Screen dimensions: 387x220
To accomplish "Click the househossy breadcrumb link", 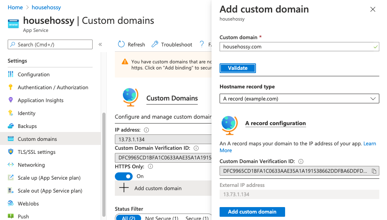I will [46, 7].
